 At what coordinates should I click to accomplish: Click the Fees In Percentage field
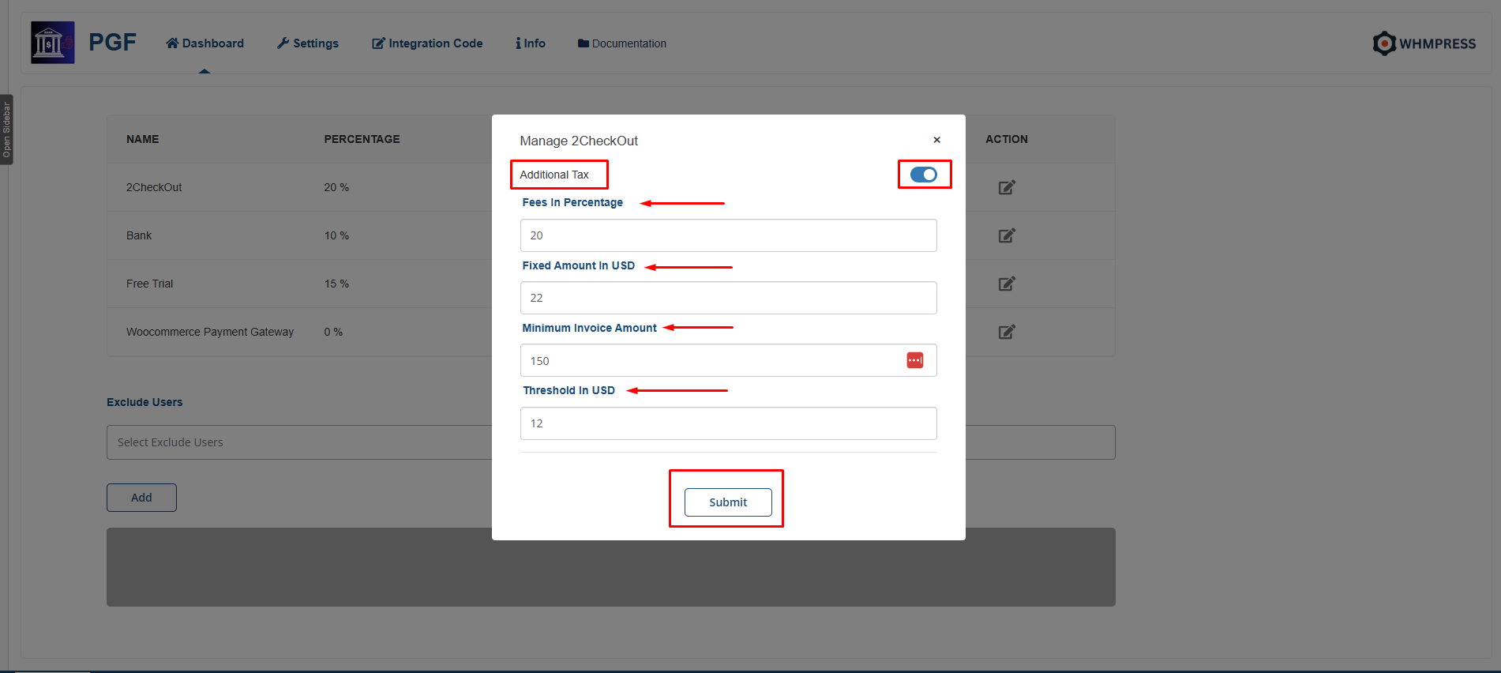[727, 235]
